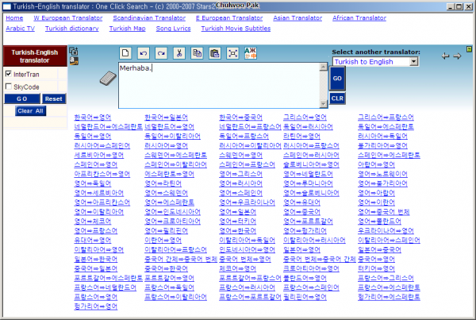The width and height of the screenshot is (476, 320).
Task: Open the Turkish dictionary link
Action: [72, 29]
